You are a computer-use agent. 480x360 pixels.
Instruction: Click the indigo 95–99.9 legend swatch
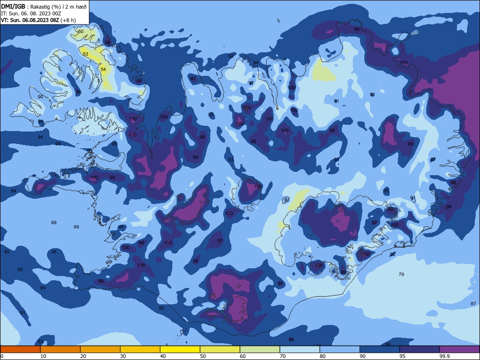[420, 349]
